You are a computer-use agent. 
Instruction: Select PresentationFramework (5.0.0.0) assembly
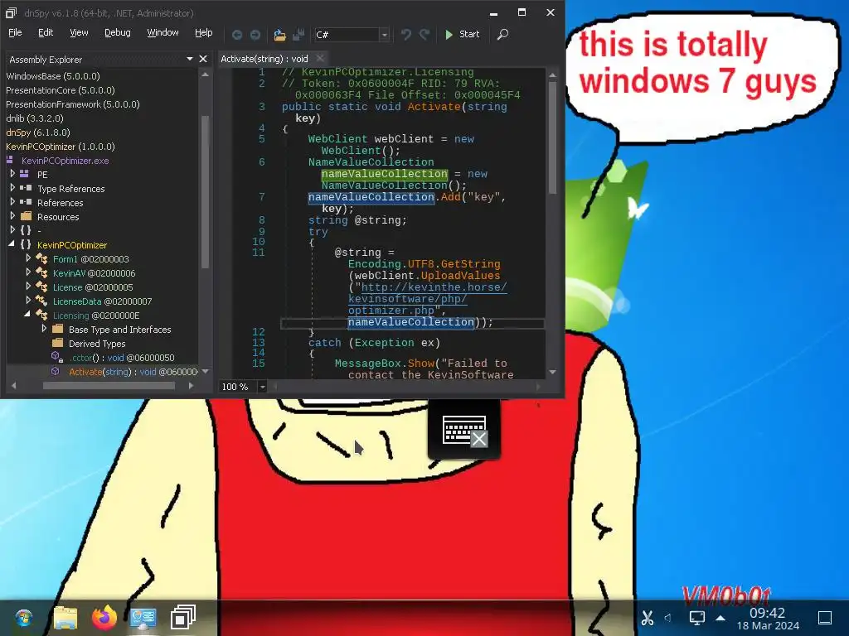click(73, 104)
